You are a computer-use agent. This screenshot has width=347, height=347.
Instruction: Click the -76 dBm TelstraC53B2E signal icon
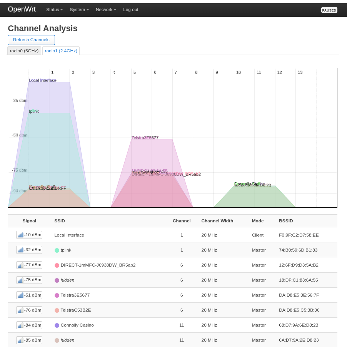21,310
